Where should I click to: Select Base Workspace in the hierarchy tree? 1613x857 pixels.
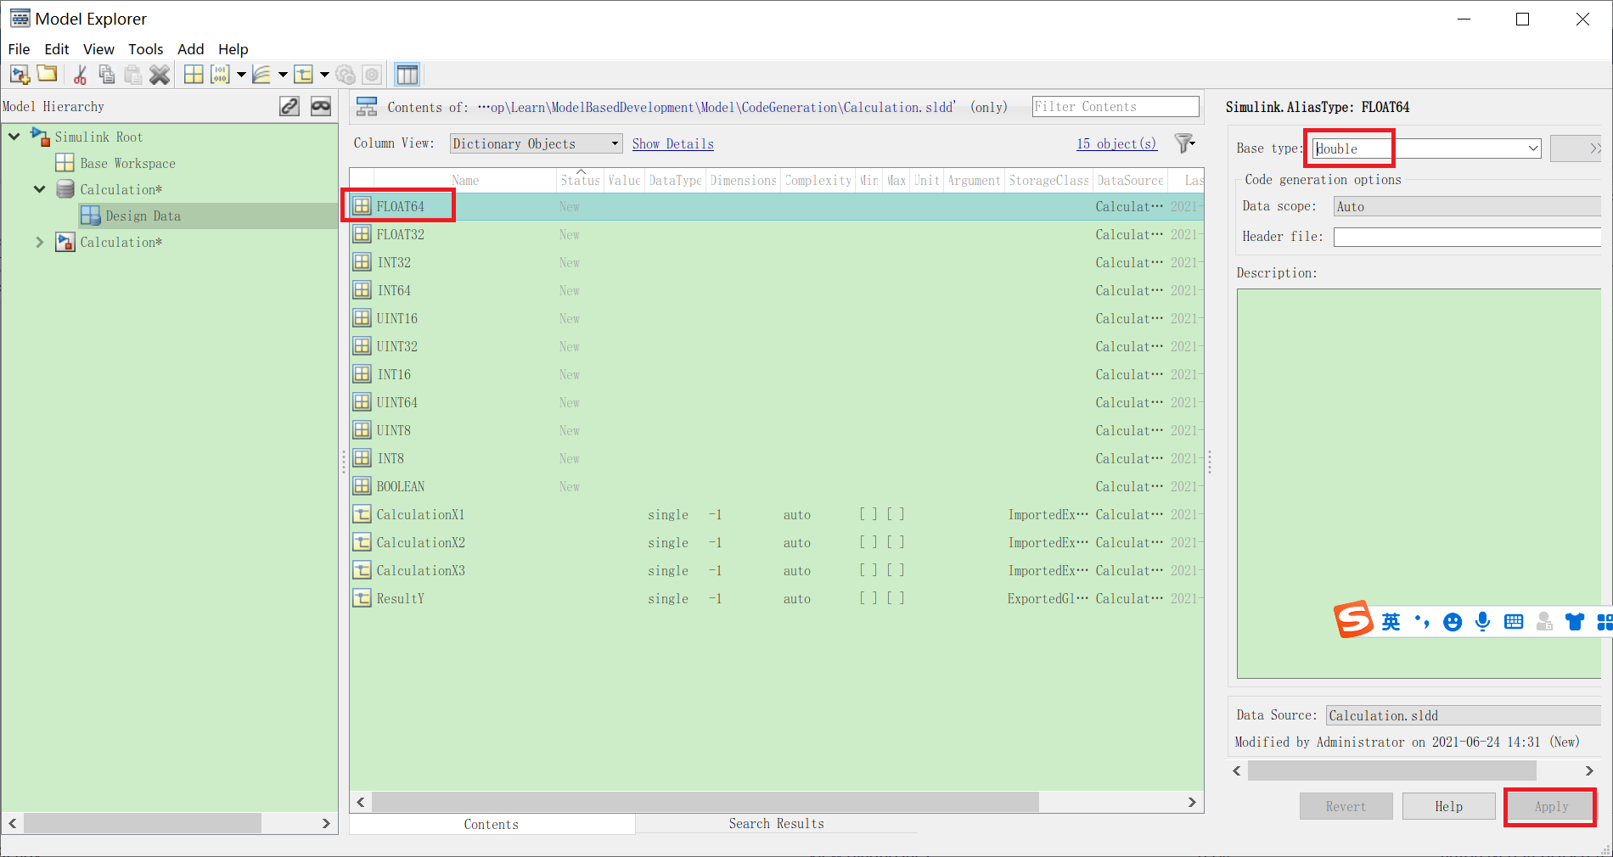tap(127, 163)
